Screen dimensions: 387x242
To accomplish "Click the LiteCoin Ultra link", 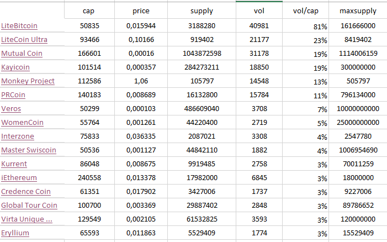I will pos(24,40).
